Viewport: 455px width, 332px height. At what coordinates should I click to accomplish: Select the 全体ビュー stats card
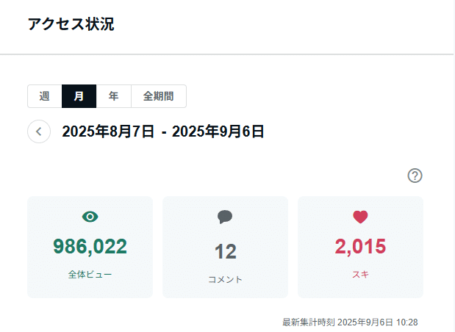(x=90, y=247)
